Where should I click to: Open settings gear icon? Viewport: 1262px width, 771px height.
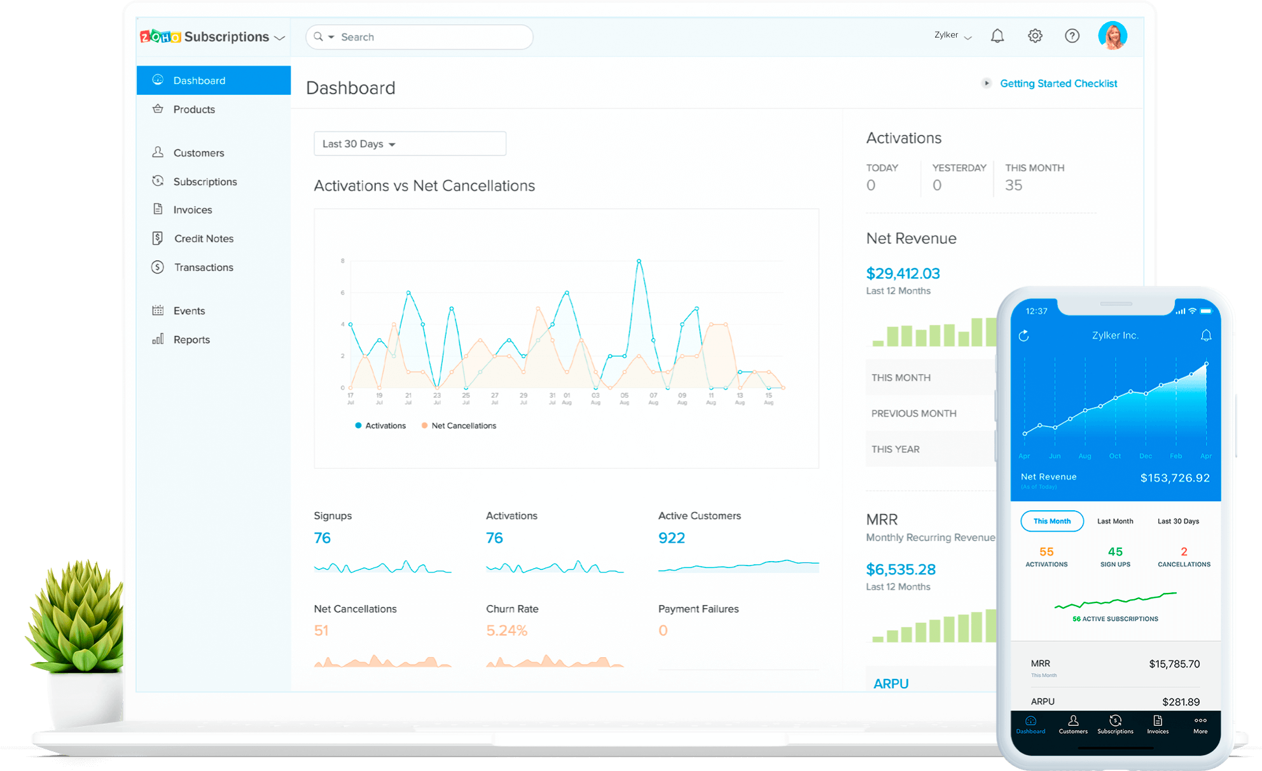[1035, 36]
